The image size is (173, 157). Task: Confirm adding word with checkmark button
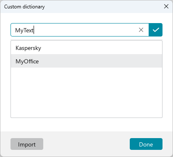(155, 30)
